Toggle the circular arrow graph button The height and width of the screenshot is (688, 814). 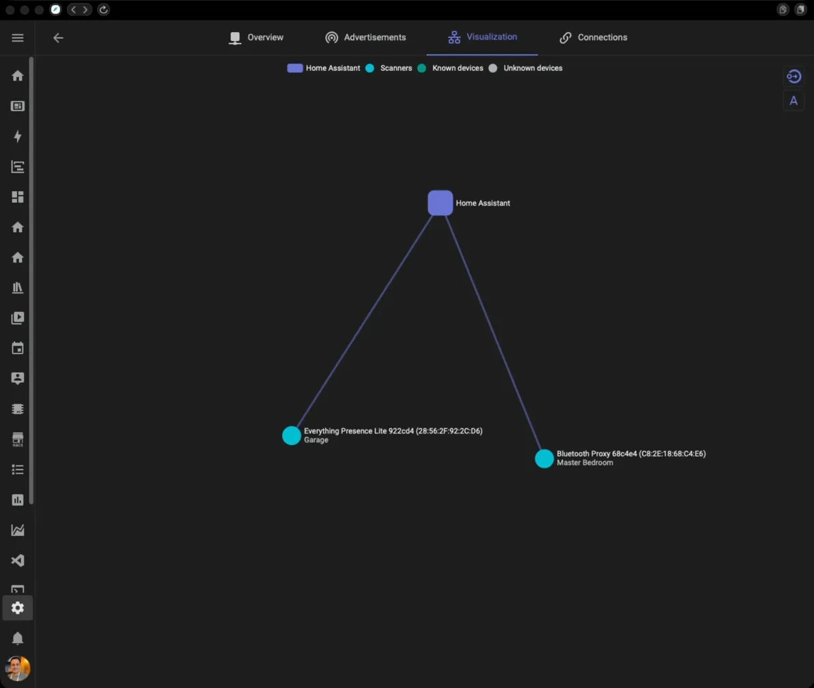pyautogui.click(x=794, y=76)
